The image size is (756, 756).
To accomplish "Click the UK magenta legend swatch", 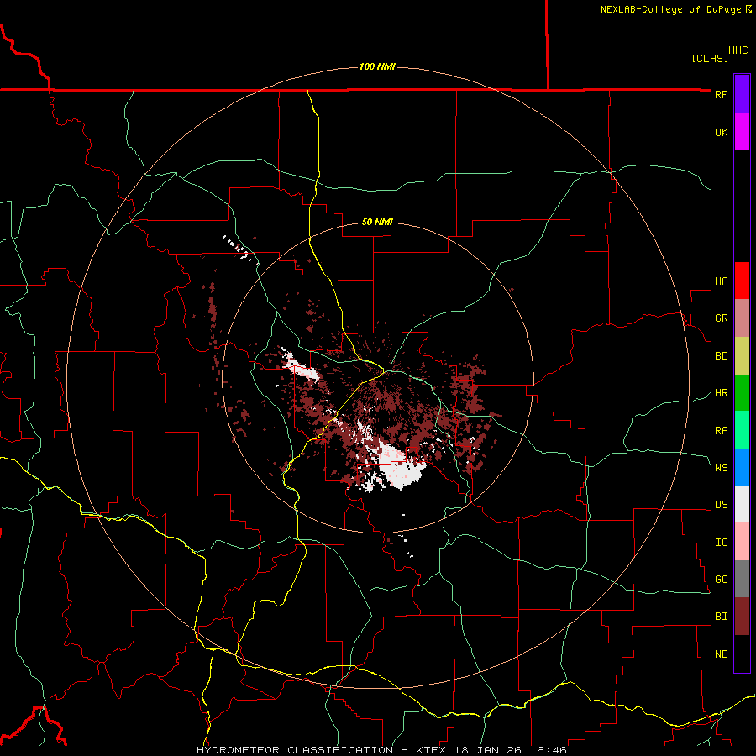I will pos(742,132).
